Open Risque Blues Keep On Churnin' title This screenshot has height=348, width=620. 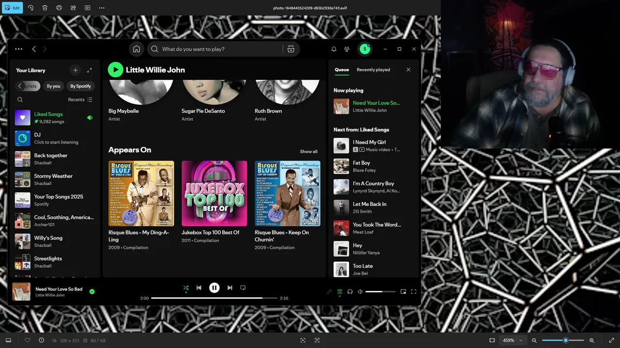coord(282,236)
